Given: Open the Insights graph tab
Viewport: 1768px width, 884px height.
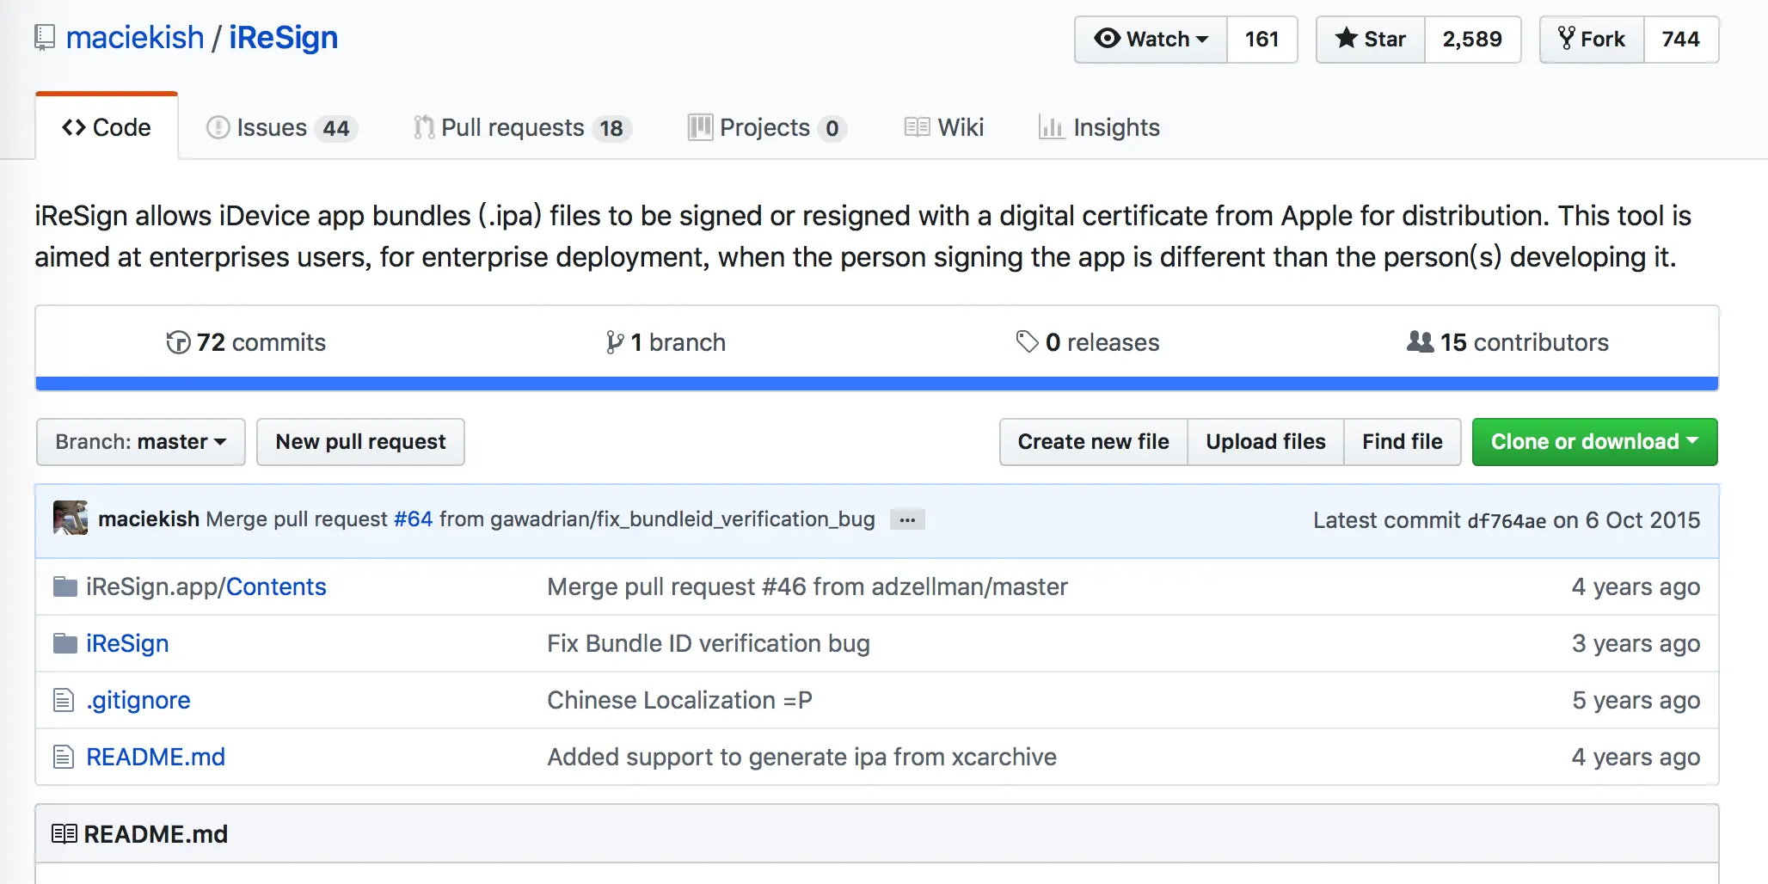Looking at the screenshot, I should point(1099,128).
